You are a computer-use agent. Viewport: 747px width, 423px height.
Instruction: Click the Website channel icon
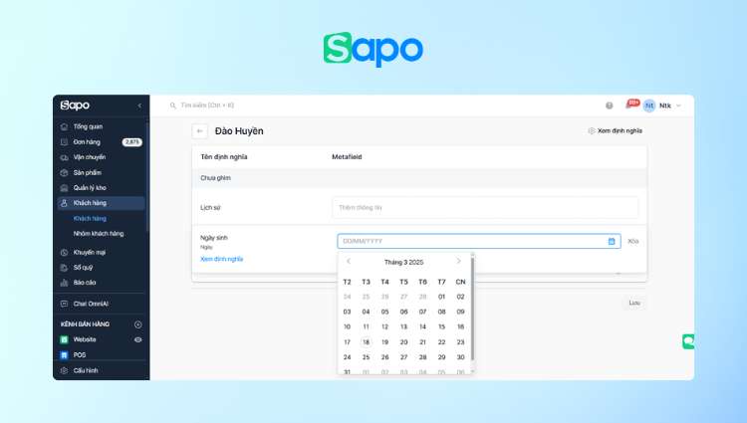click(x=65, y=339)
